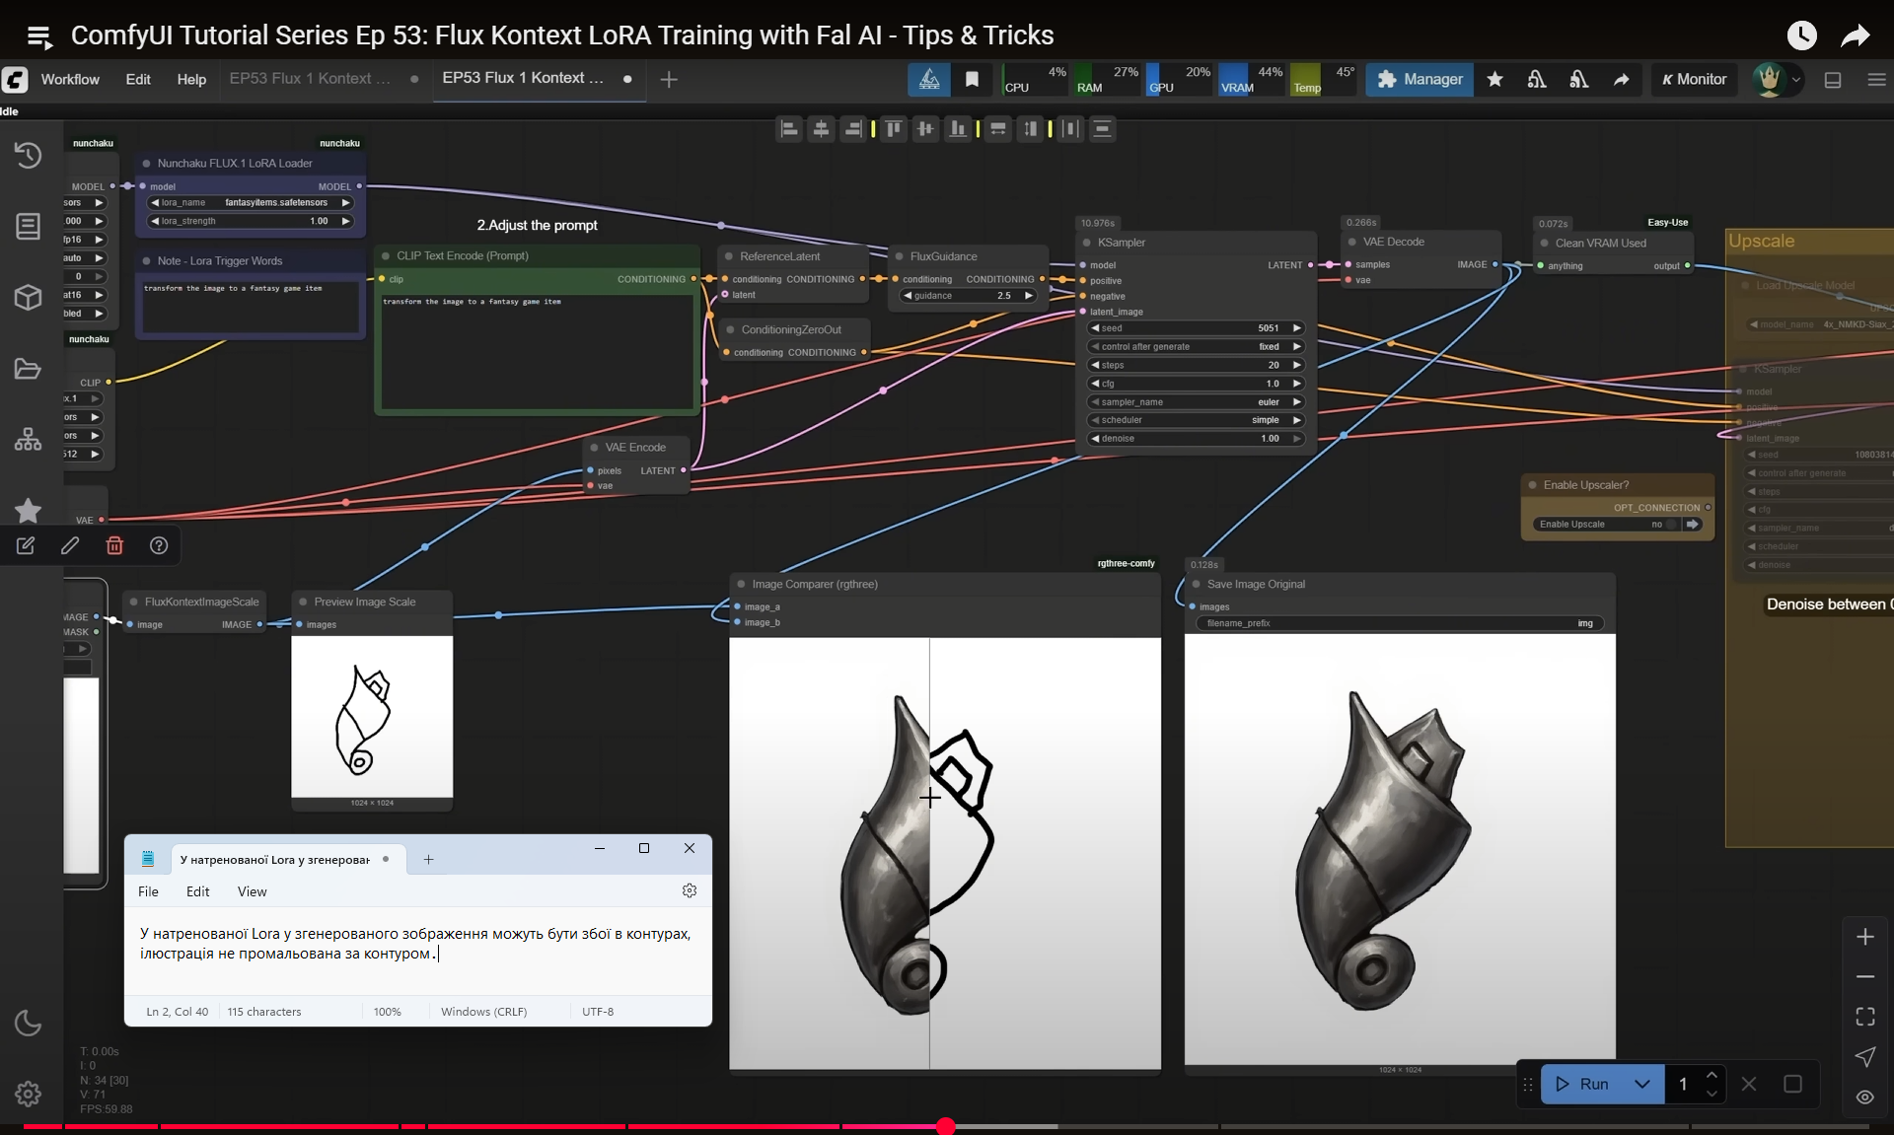Click the red delete trash icon
Viewport: 1894px width, 1135px height.
tap(114, 545)
